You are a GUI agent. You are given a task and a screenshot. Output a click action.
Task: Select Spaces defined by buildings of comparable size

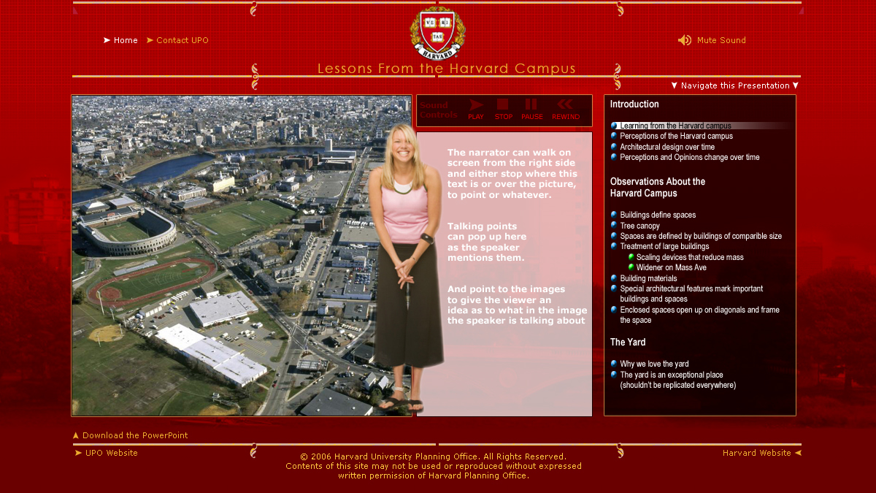tap(701, 236)
